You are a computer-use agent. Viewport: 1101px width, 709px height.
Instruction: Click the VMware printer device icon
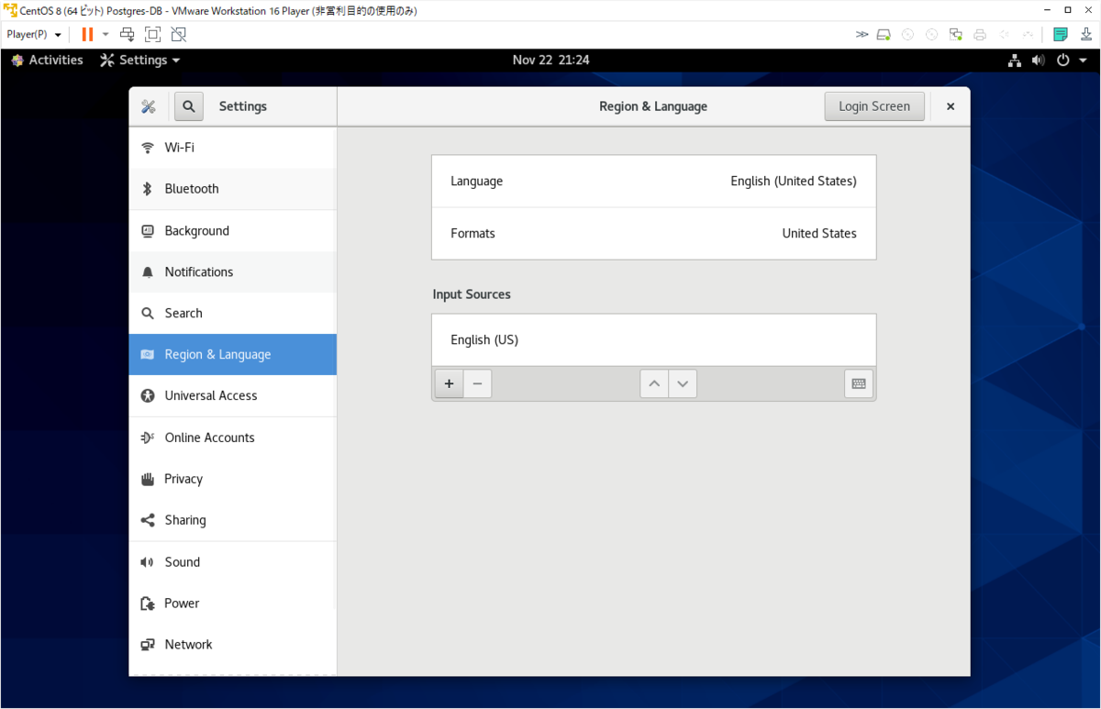tap(979, 35)
